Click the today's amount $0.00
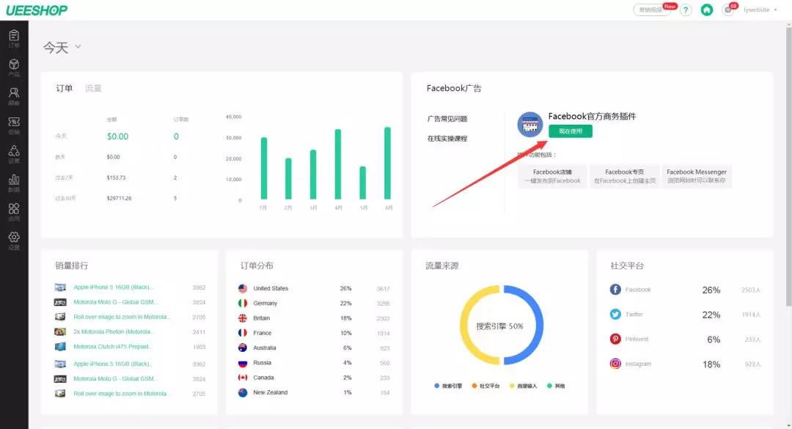Screen dimensions: 792x429 click(117, 136)
